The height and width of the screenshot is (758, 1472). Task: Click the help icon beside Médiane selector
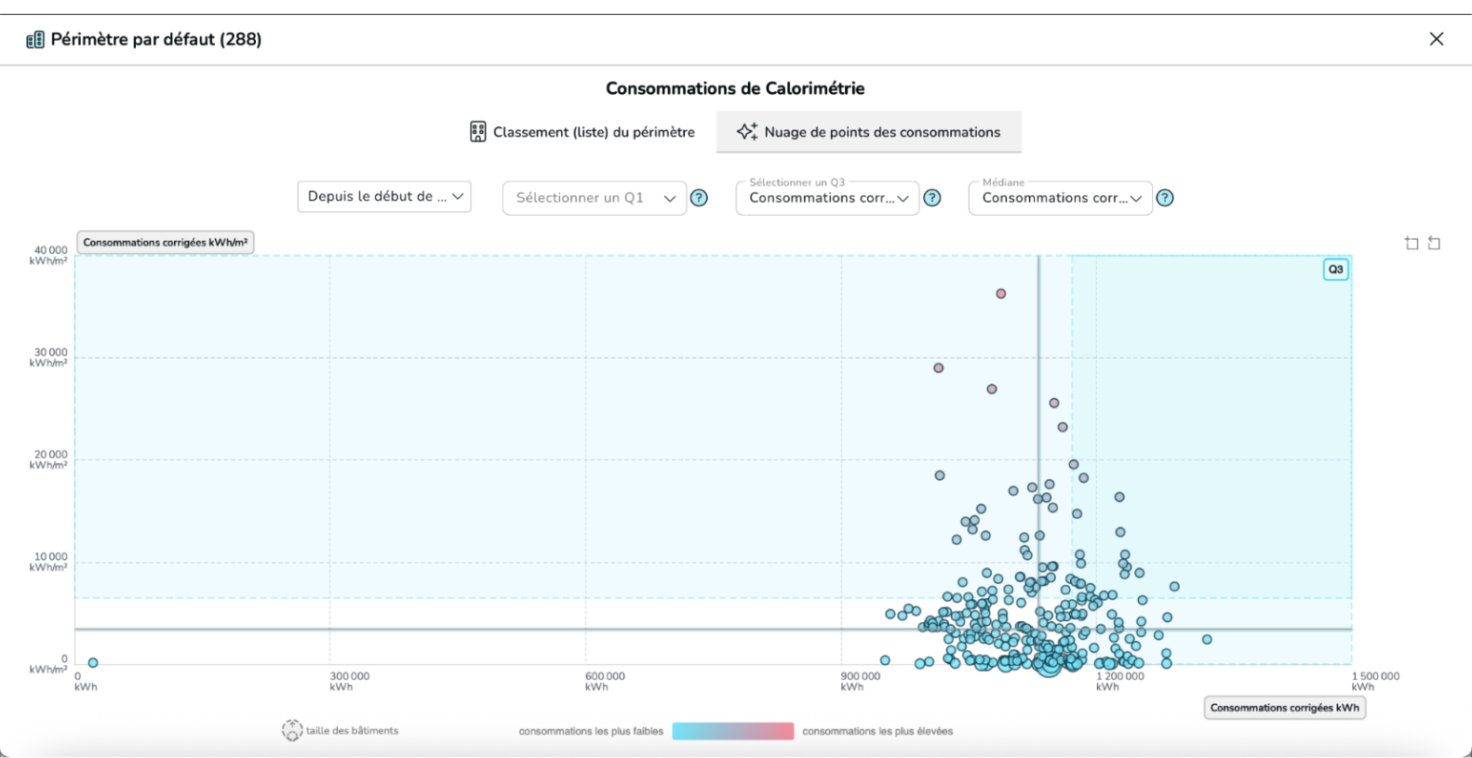pyautogui.click(x=1164, y=198)
